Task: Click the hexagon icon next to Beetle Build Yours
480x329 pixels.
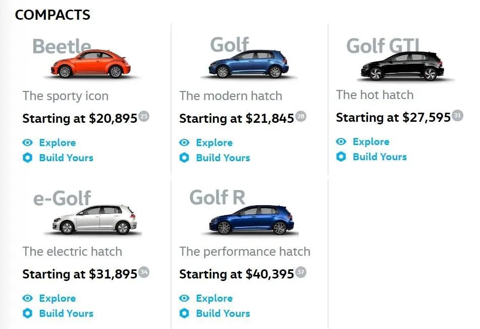Action: point(28,158)
